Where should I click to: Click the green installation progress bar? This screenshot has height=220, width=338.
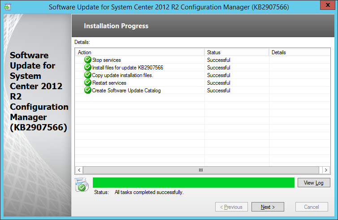(x=194, y=183)
